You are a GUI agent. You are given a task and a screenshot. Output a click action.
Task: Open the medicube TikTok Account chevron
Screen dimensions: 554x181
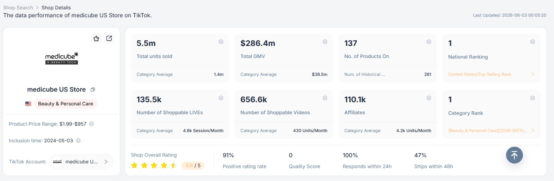tap(106, 162)
